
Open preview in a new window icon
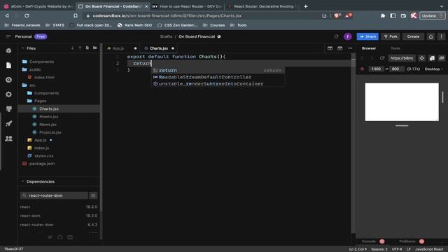(x=442, y=58)
